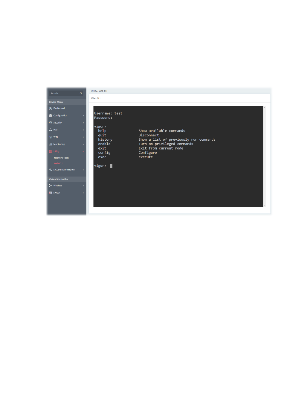Click 'Disconnect' description in terminal
This screenshot has width=284, height=418.
click(x=149, y=135)
